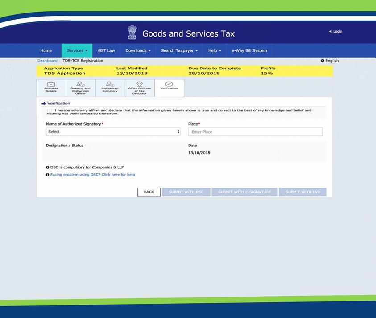Click the thumbs-up icon next to Verification heading

(x=44, y=103)
